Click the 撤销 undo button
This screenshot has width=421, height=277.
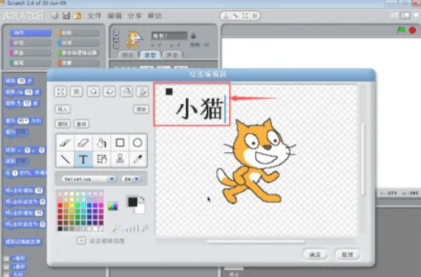[x=63, y=124]
